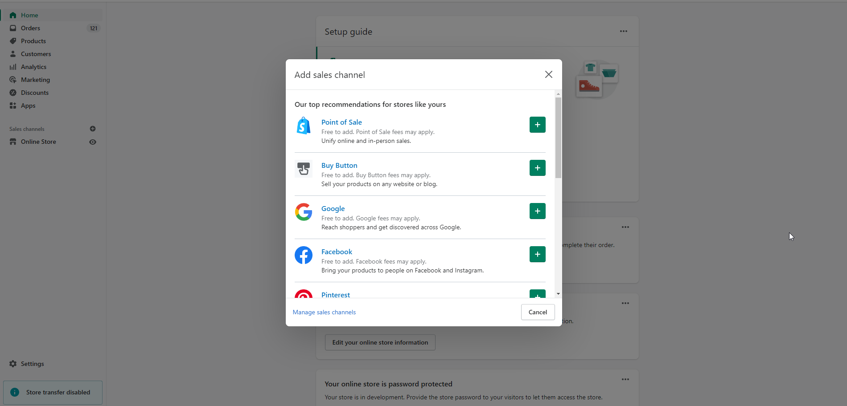The image size is (847, 406).
Task: Click the Analytics bar chart icon
Action: click(x=13, y=67)
